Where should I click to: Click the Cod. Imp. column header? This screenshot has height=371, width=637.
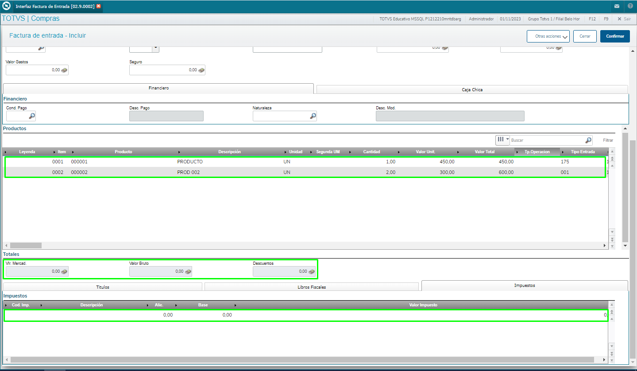pos(21,305)
